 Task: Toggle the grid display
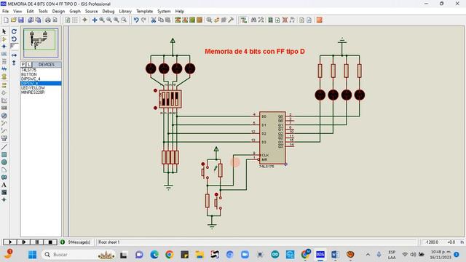[75, 20]
